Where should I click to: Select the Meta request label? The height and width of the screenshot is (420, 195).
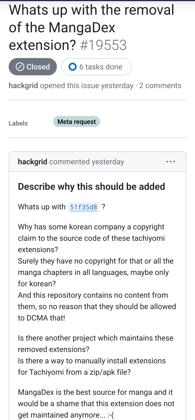(x=77, y=122)
